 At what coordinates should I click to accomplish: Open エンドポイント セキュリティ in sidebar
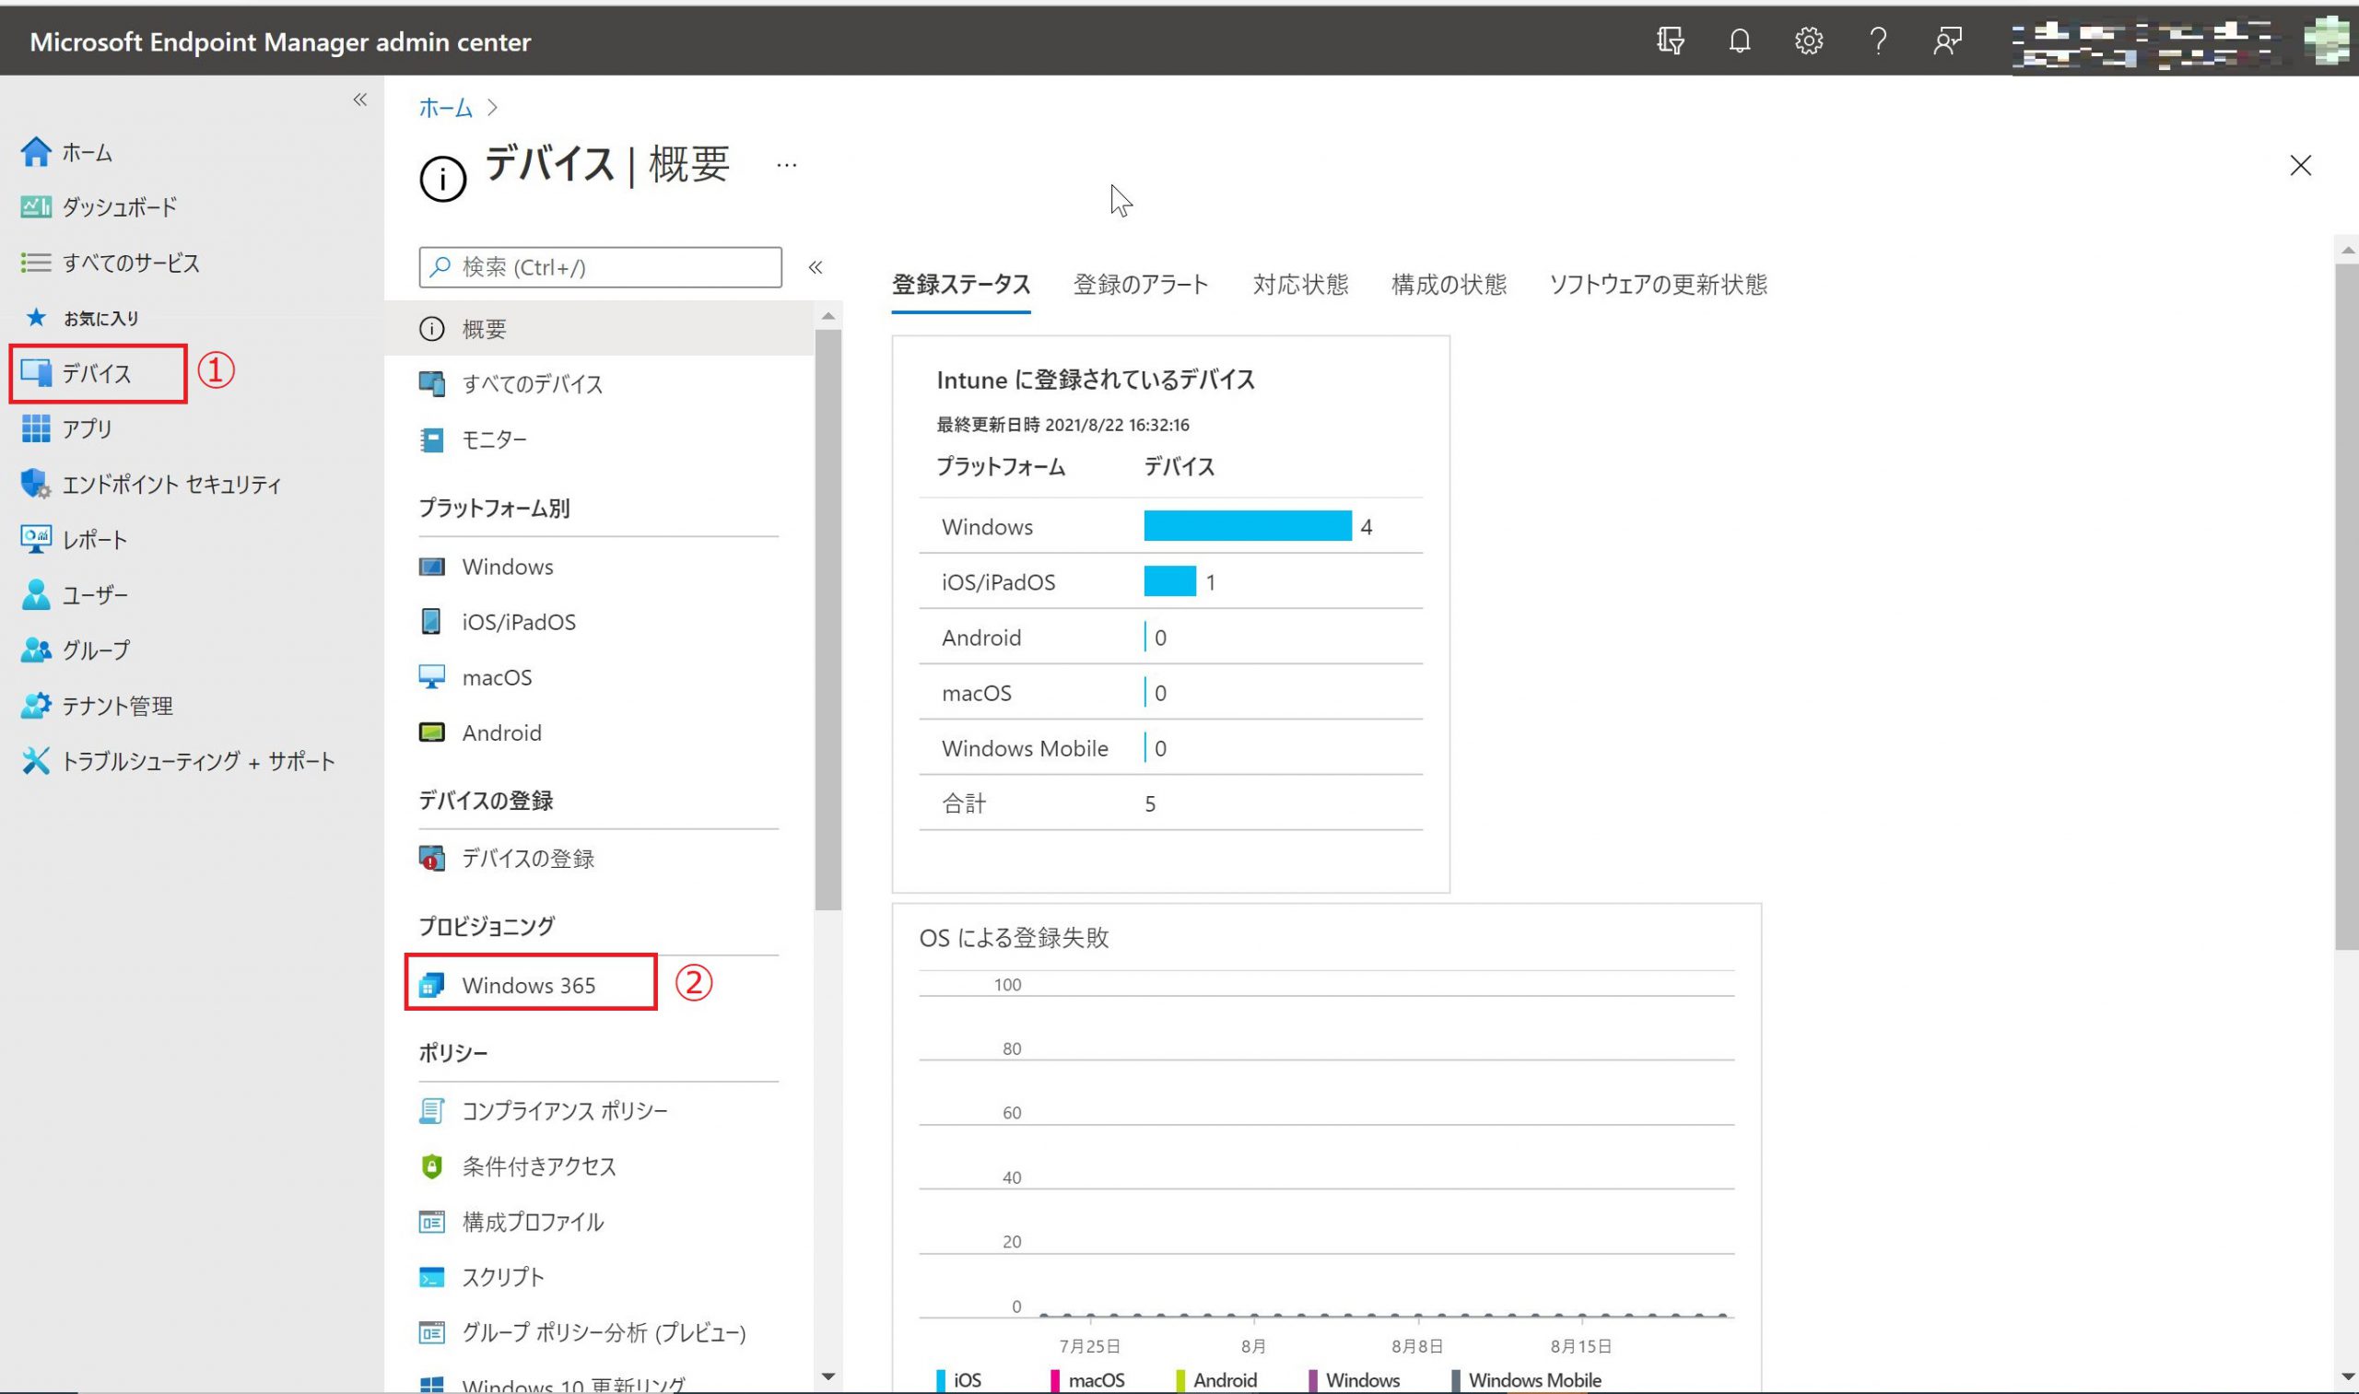tap(171, 484)
